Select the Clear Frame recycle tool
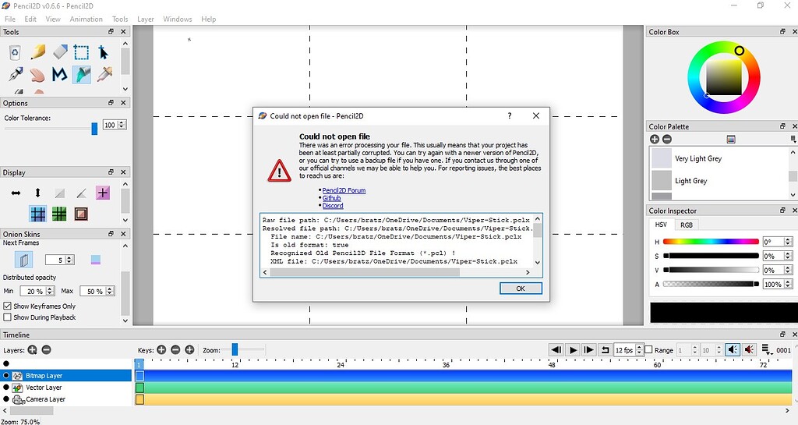 pos(16,52)
